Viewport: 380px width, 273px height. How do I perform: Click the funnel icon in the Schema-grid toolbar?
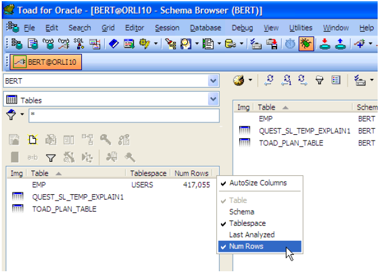pos(319,80)
